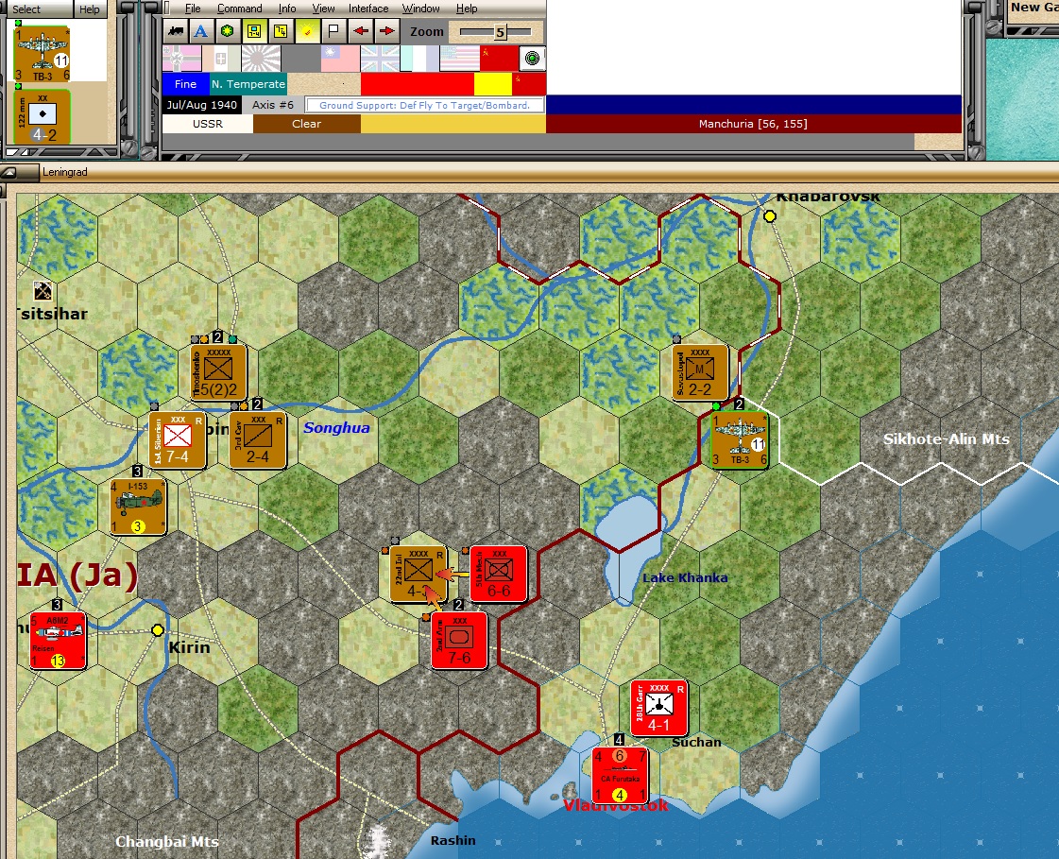This screenshot has width=1059, height=859.
Task: Toggle the highlighted yellow unit counter button
Action: pos(254,31)
